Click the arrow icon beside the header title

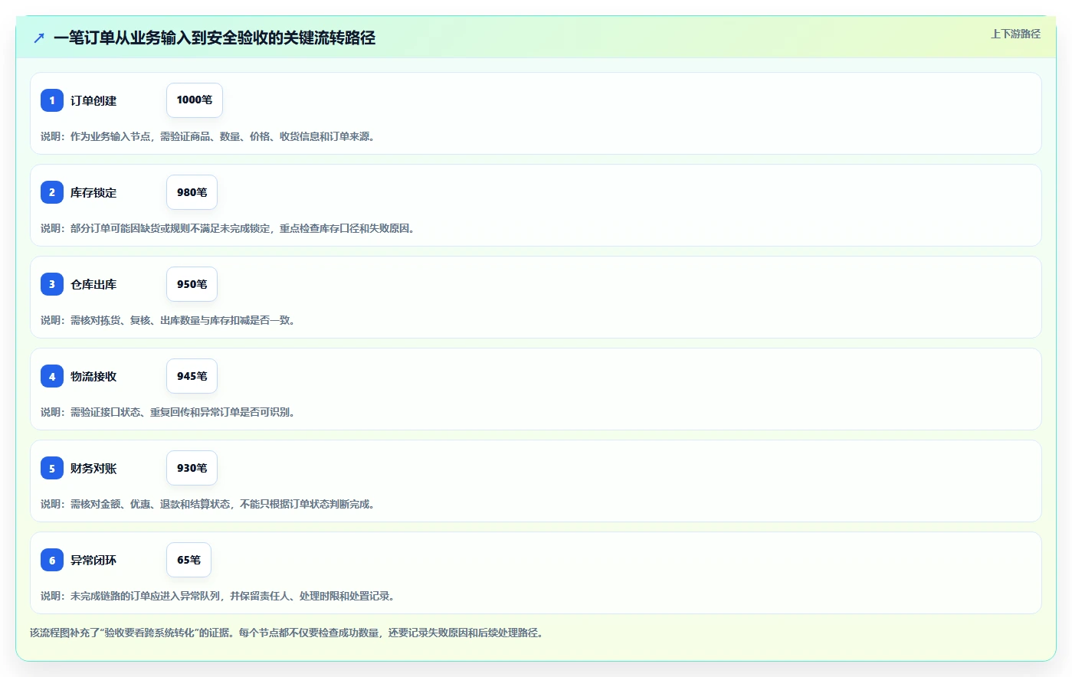point(39,38)
